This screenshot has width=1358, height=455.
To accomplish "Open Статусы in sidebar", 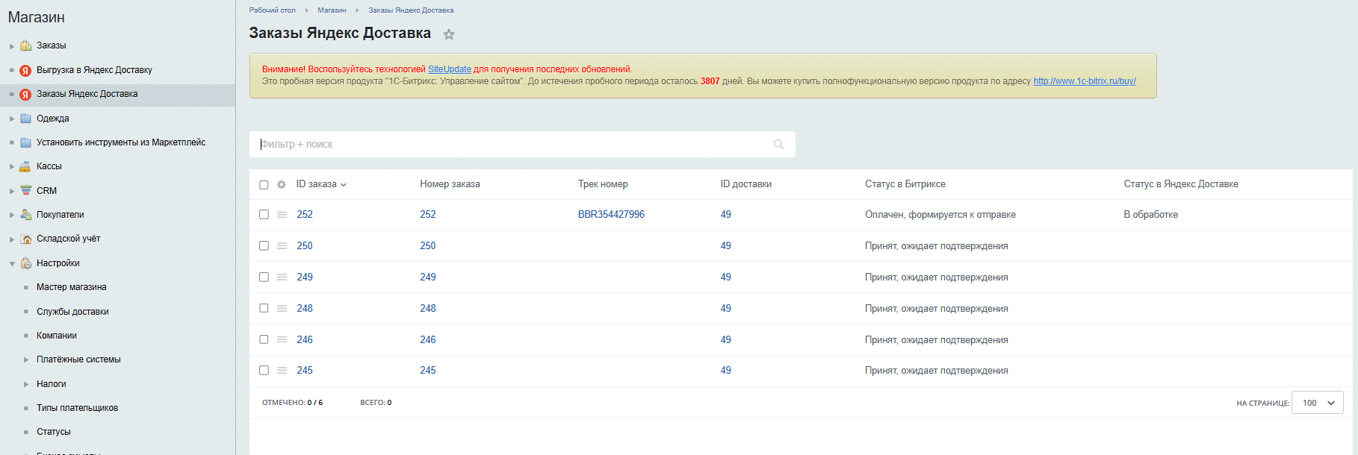I will pyautogui.click(x=54, y=432).
